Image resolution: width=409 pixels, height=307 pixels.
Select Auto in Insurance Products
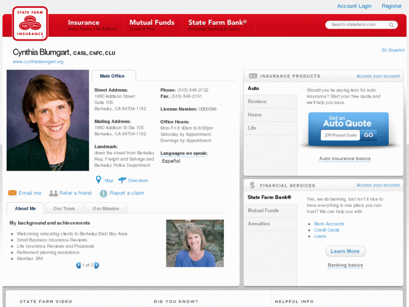tap(271, 88)
